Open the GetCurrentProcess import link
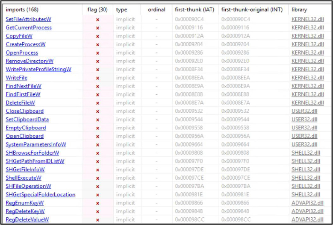 pos(29,28)
